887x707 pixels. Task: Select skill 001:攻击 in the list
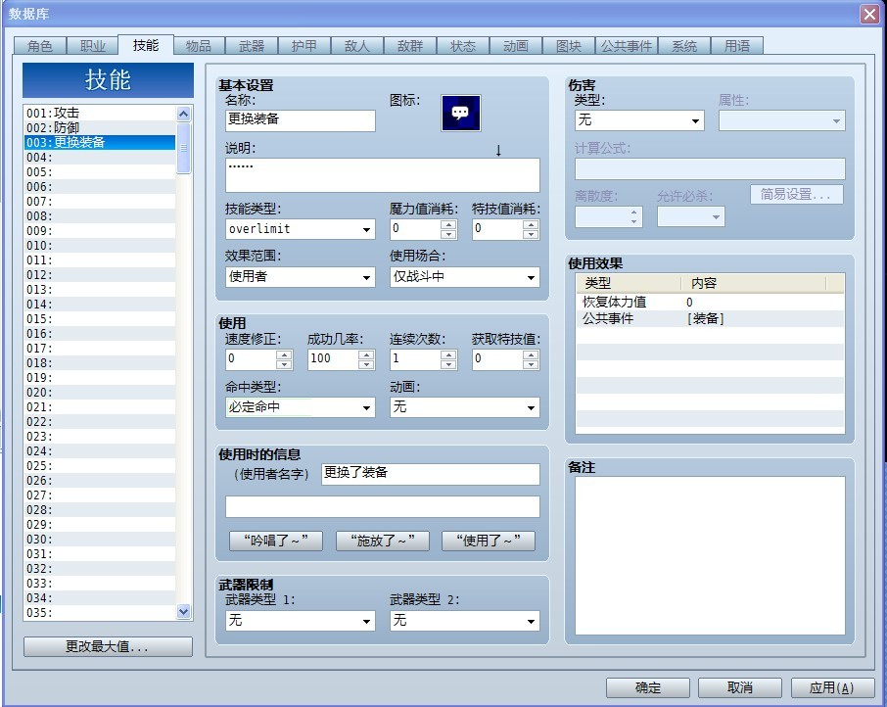(100, 114)
